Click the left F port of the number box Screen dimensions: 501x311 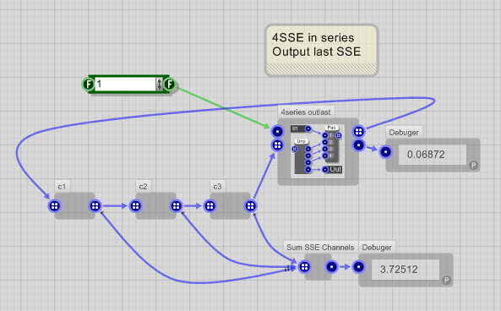(88, 85)
